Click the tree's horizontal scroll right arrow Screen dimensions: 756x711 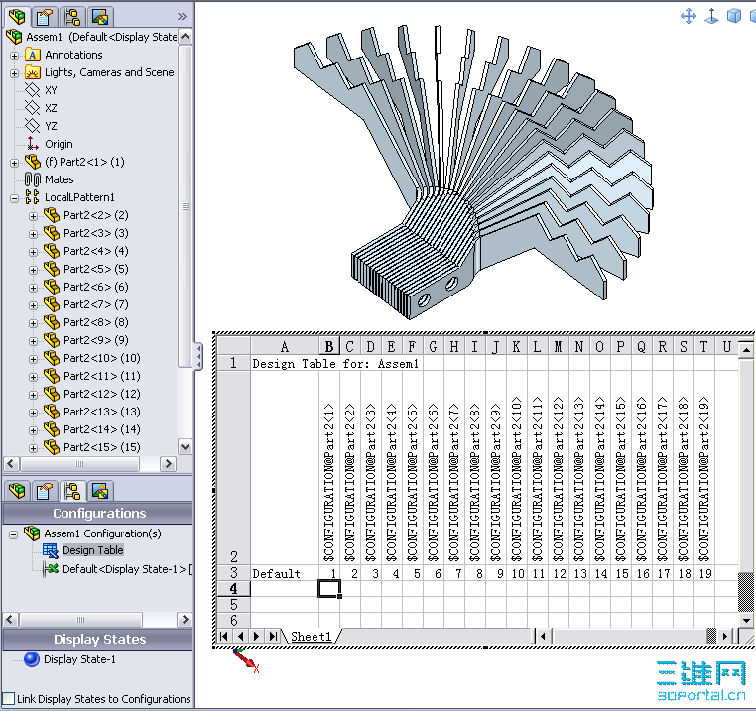click(168, 464)
